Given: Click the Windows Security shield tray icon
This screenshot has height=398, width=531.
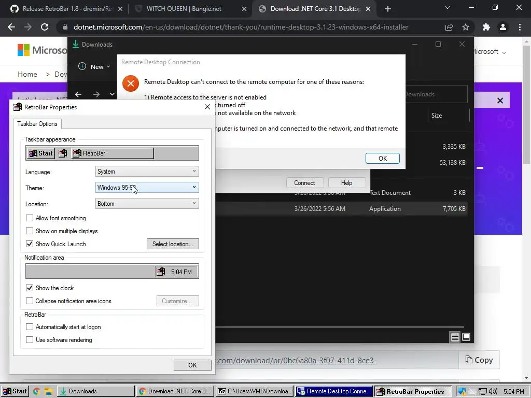Looking at the screenshot, I should 462,392.
